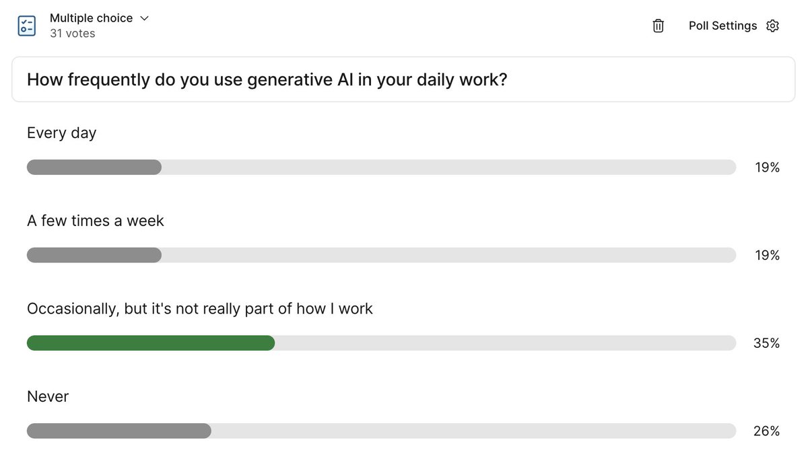Click the Every day result bar
The image size is (808, 471).
(x=381, y=167)
